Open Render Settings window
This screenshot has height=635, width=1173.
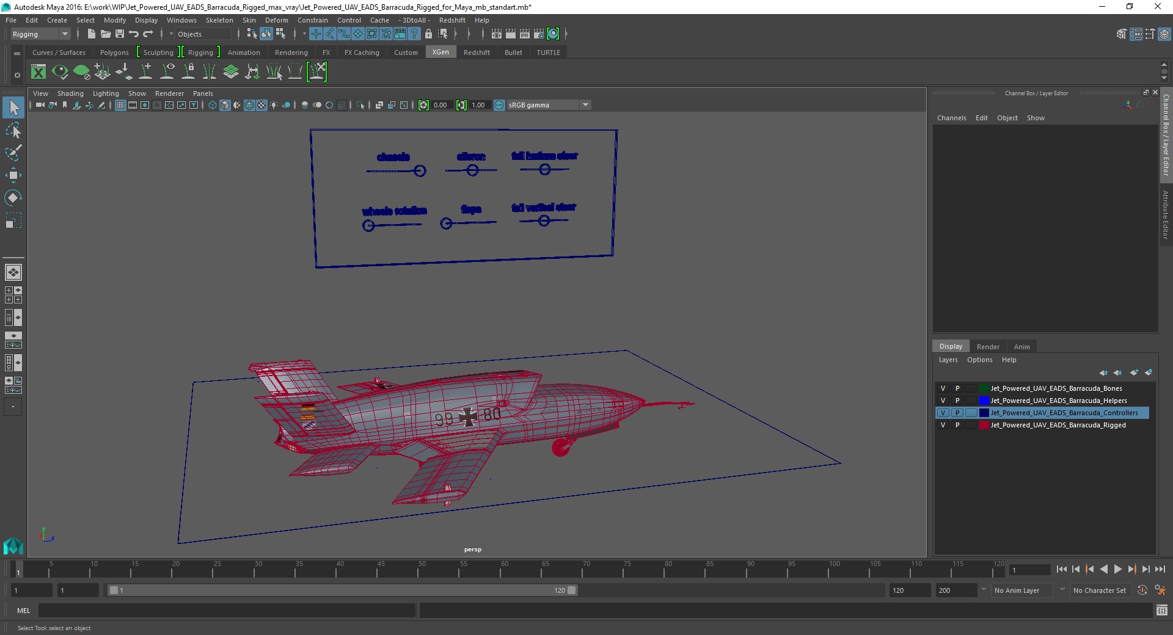[x=539, y=34]
